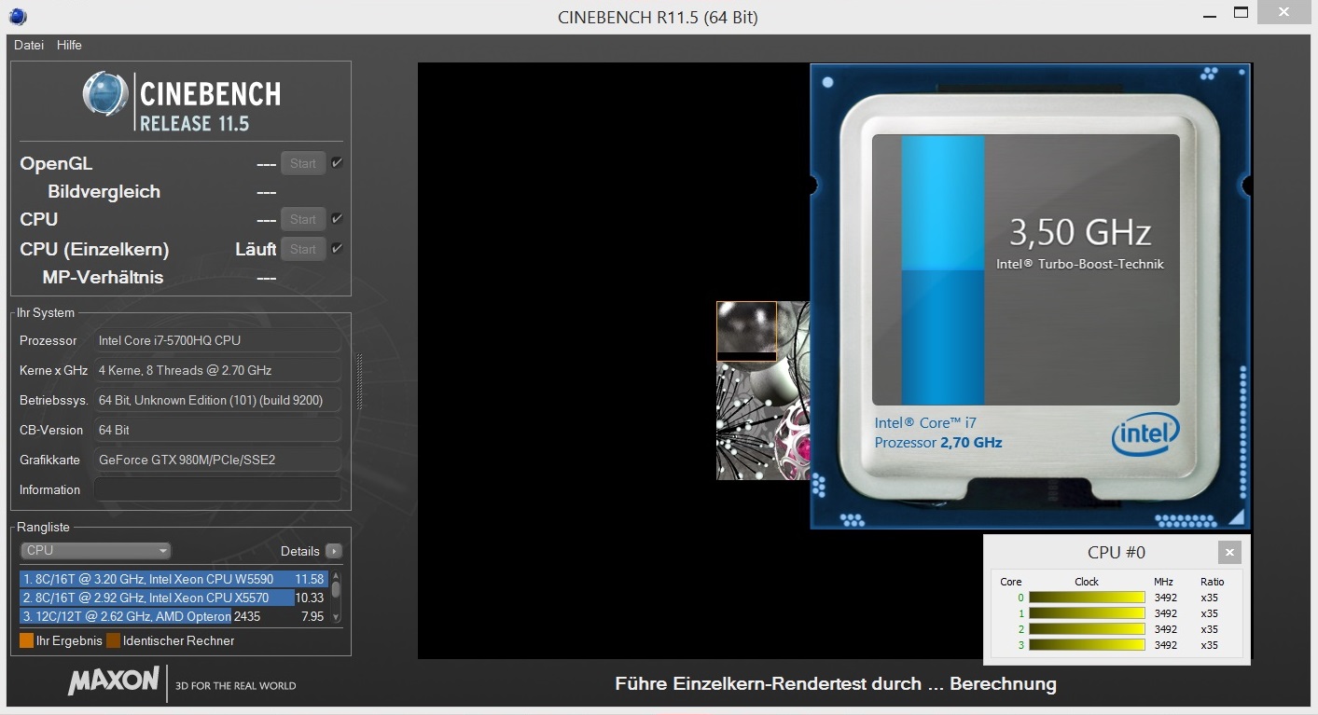
Task: Toggle the OpenGL test checkbox
Action: pos(338,163)
